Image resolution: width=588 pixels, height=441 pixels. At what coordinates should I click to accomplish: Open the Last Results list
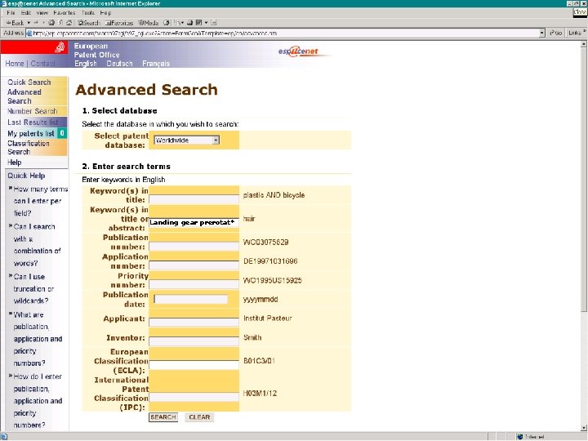pos(33,122)
